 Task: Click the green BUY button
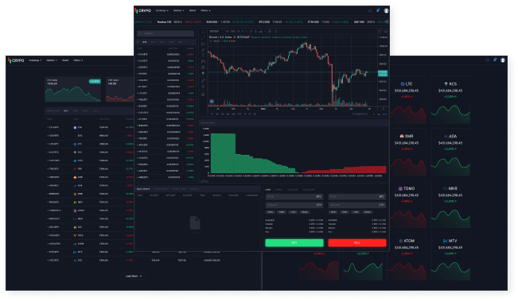click(294, 243)
